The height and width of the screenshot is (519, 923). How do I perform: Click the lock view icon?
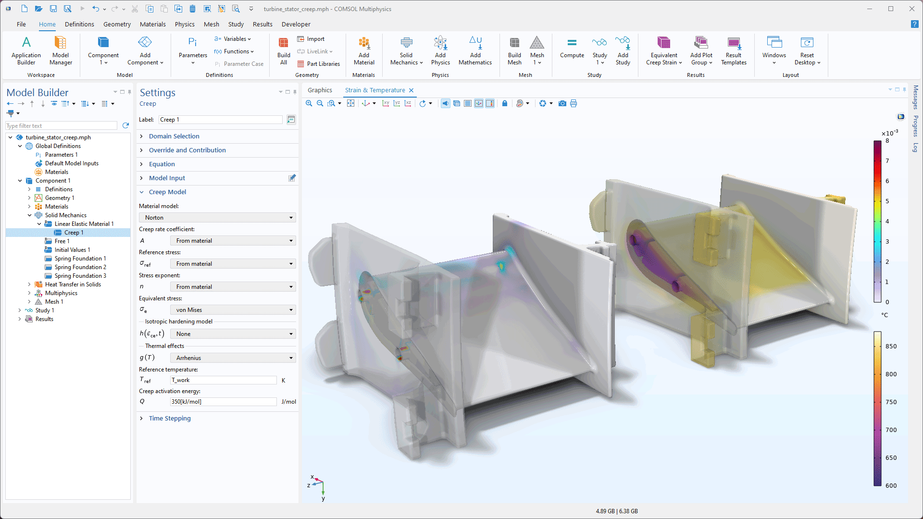504,103
